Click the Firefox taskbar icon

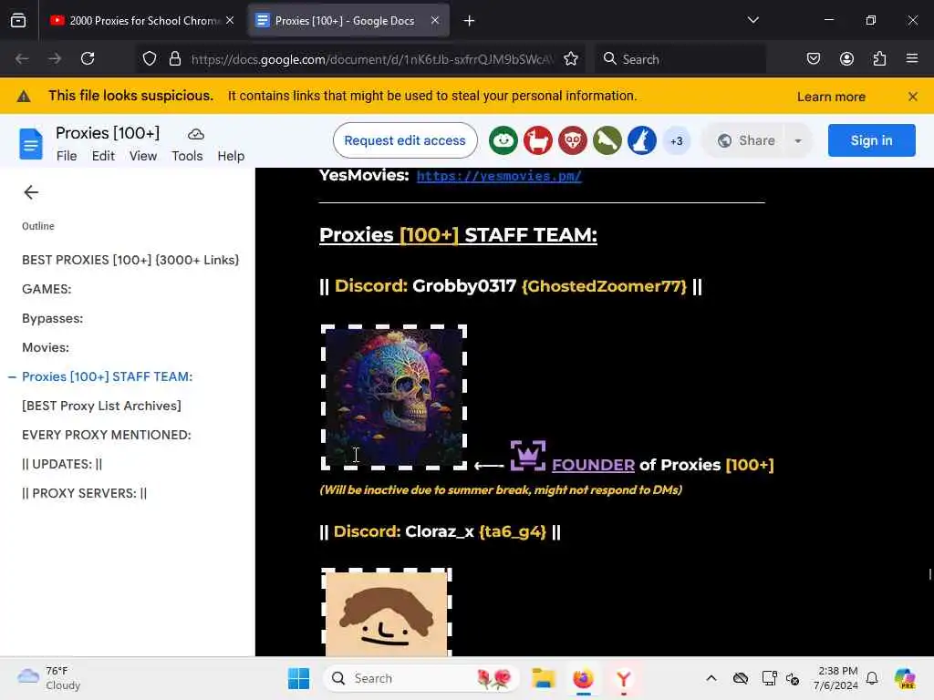click(583, 678)
